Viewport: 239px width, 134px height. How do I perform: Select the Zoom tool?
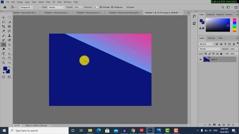pyautogui.click(x=3, y=63)
